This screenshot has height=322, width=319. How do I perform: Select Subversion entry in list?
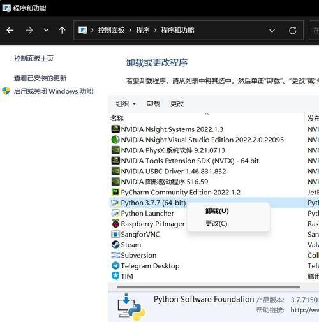click(x=138, y=255)
